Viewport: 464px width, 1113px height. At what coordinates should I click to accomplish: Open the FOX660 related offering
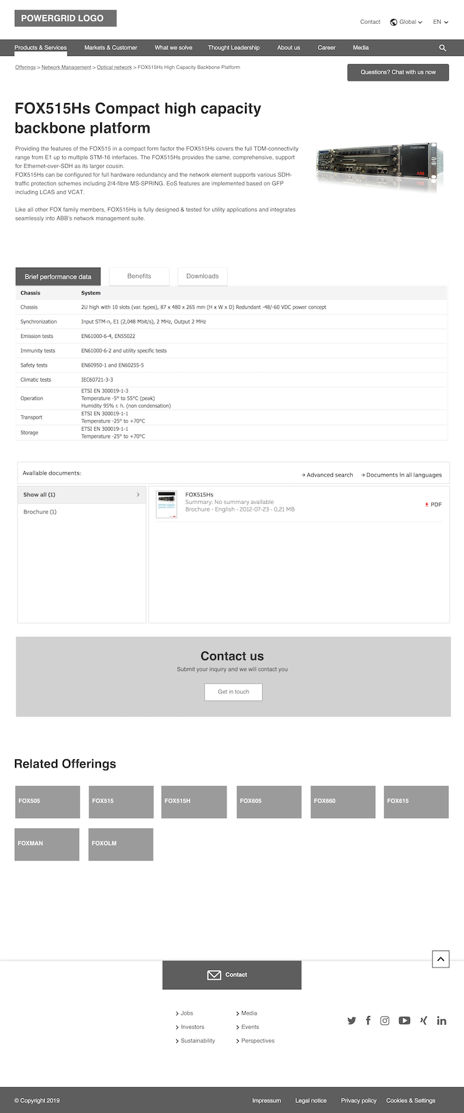343,802
